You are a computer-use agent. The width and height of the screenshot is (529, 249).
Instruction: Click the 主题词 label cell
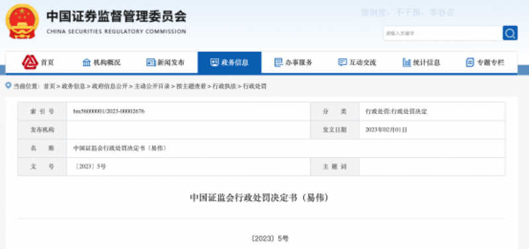point(335,166)
